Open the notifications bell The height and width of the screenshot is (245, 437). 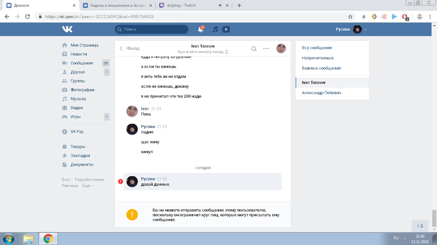point(201,30)
